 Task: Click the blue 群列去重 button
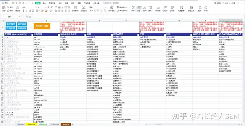(11, 28)
